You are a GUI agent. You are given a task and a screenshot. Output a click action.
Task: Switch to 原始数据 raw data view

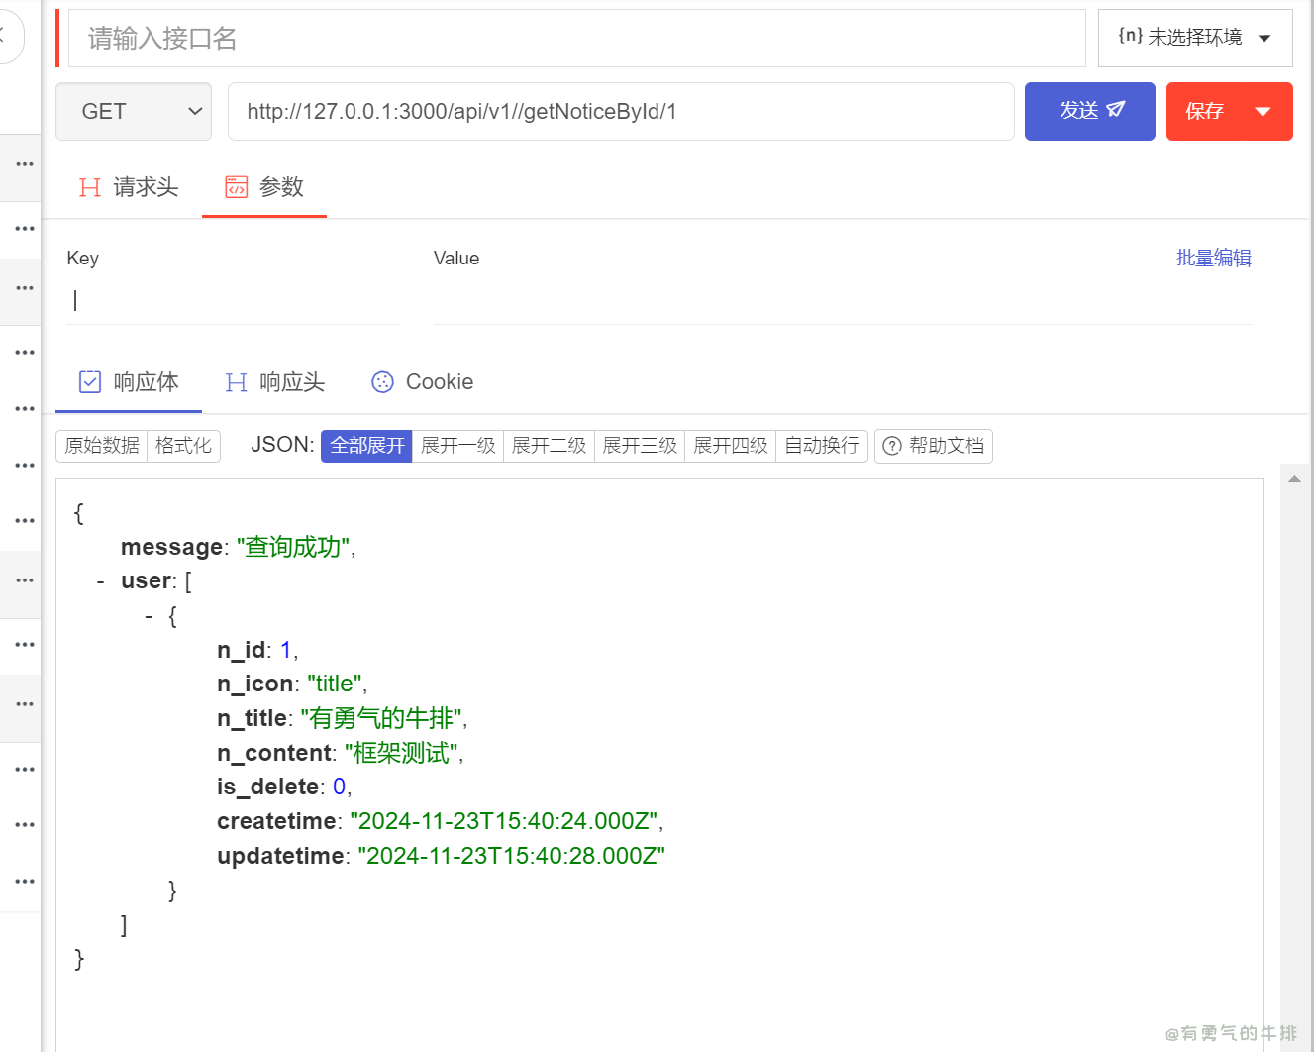(102, 446)
